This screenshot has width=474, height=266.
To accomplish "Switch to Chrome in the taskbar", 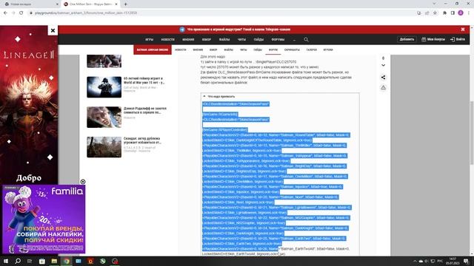I will (x=67, y=261).
